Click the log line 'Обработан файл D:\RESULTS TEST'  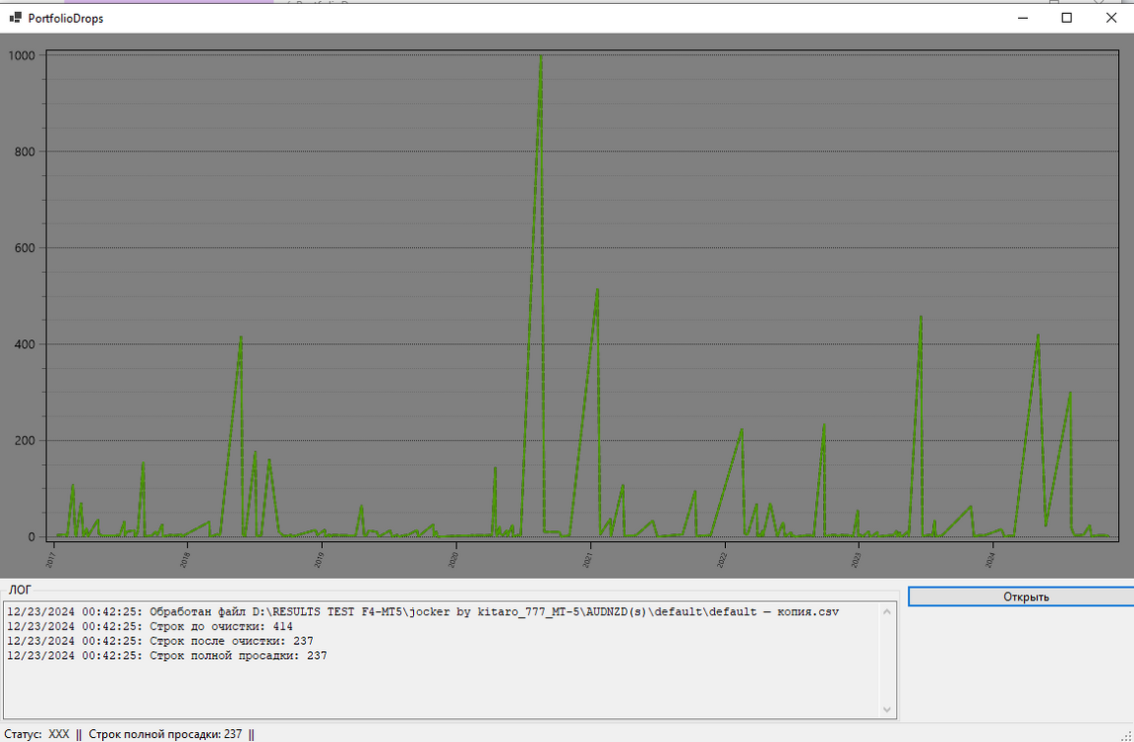tap(423, 612)
